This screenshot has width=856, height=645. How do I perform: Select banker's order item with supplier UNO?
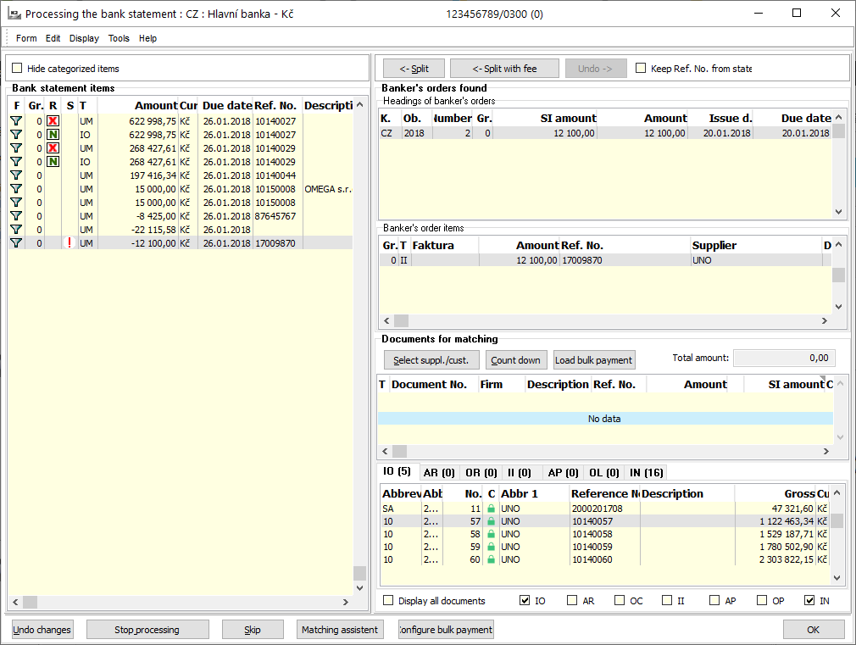coord(605,260)
